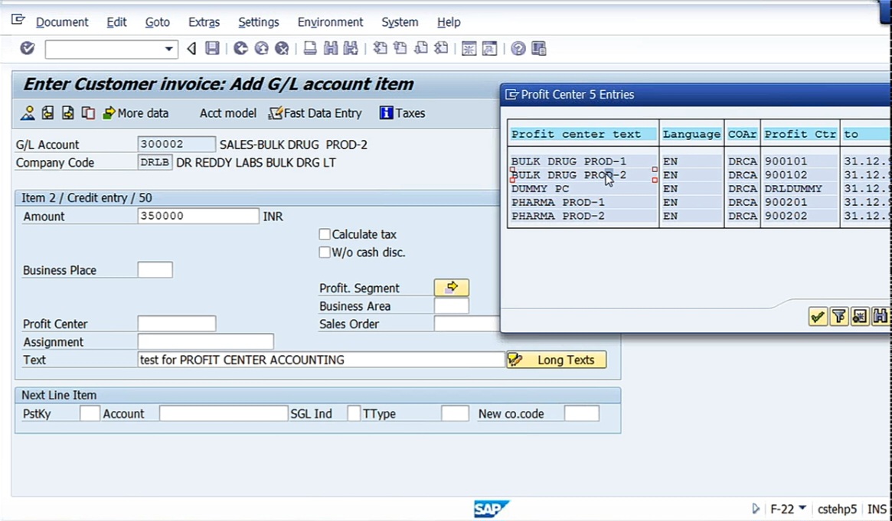Click the Acct model button

pyautogui.click(x=227, y=113)
